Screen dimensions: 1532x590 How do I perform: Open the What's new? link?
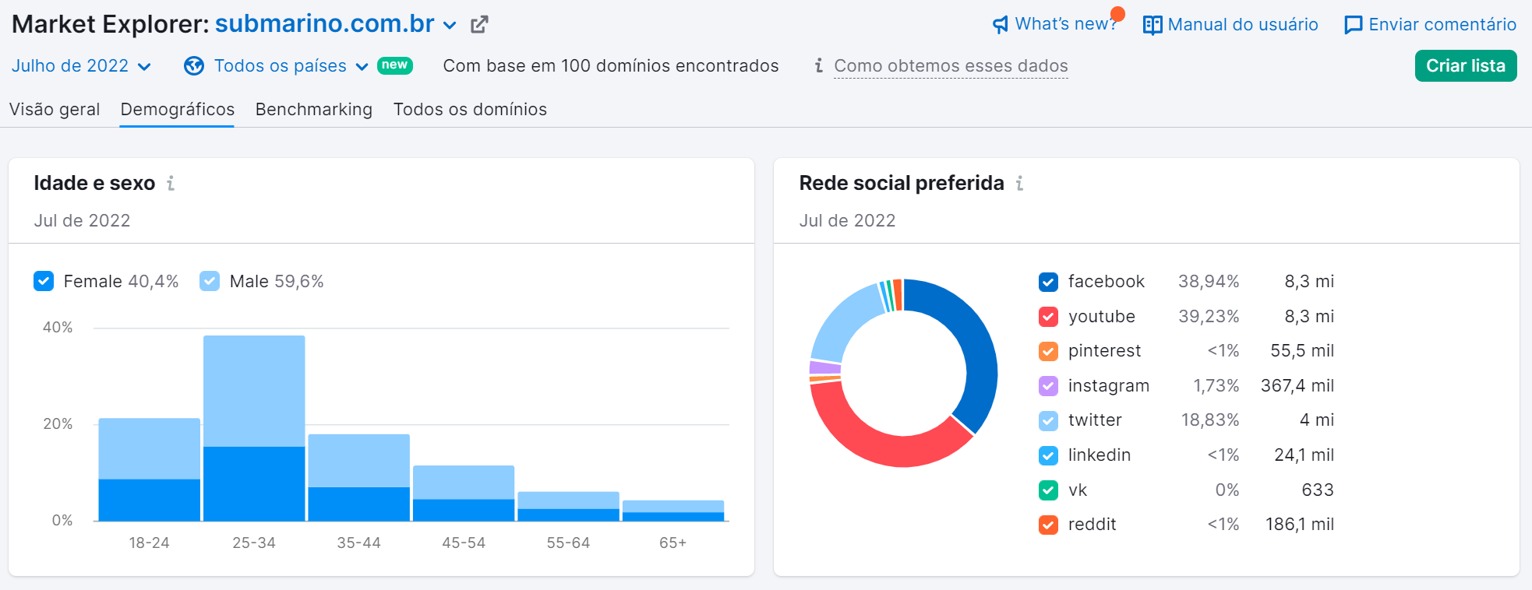[1065, 24]
